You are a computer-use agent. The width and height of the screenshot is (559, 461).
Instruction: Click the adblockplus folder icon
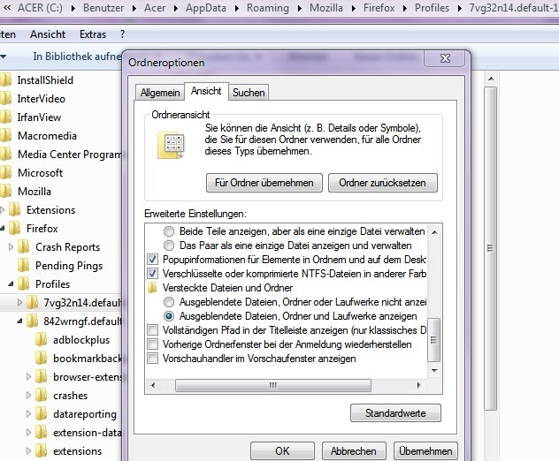tap(42, 340)
